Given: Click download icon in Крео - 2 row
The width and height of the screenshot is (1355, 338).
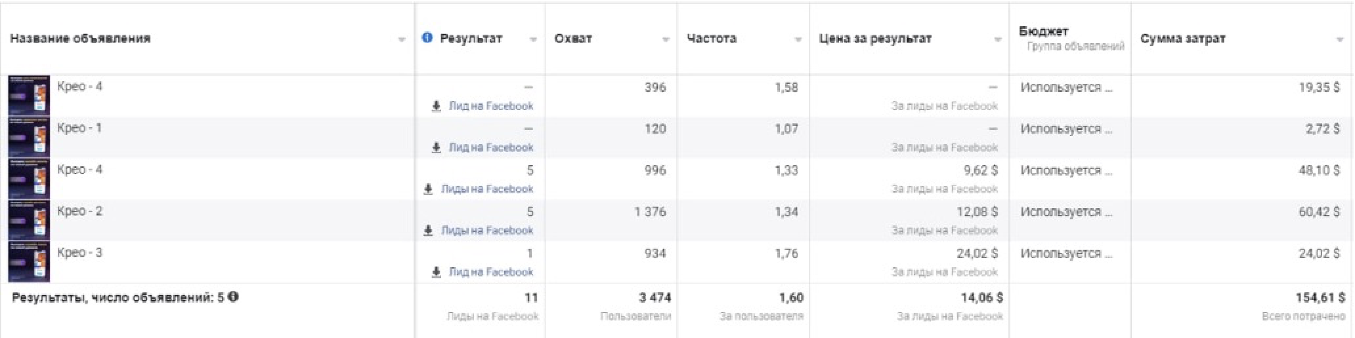Looking at the screenshot, I should pos(428,231).
